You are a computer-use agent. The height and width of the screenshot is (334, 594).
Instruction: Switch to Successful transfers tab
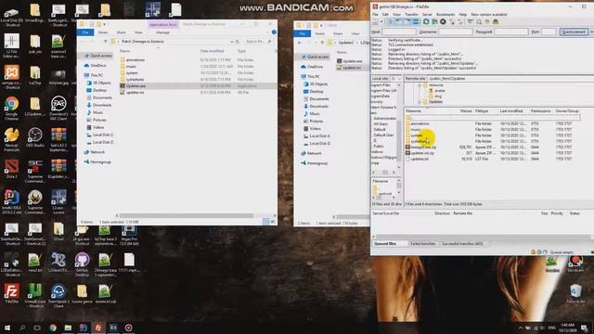[x=462, y=243]
